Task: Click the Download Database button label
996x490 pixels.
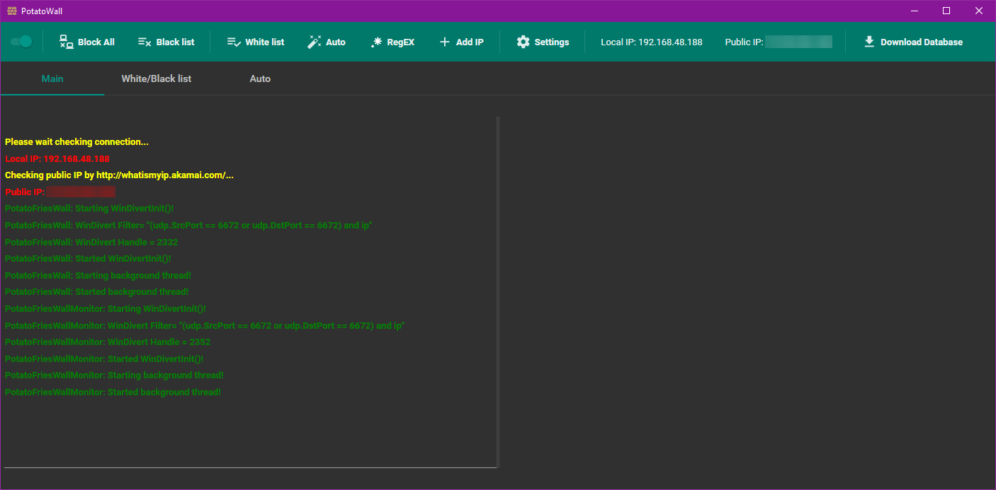Action: point(922,42)
